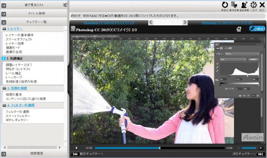This screenshot has width=267, height=158.
Task: Click the chapter list horizontal scrollbar thumb
Action: [32, 147]
